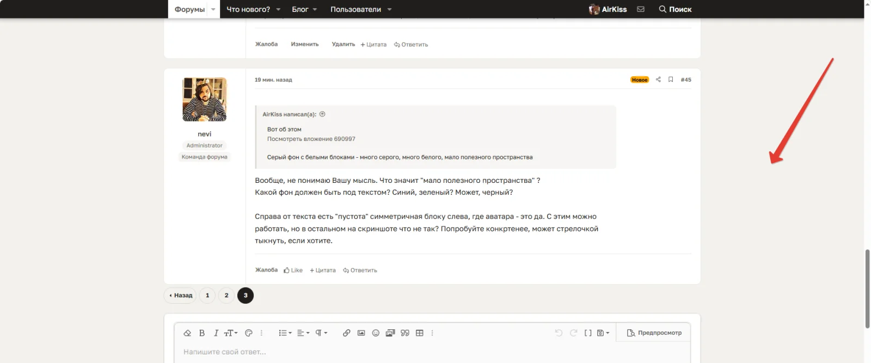This screenshot has width=871, height=363.
Task: Go to page 2 of thread
Action: coord(226,296)
